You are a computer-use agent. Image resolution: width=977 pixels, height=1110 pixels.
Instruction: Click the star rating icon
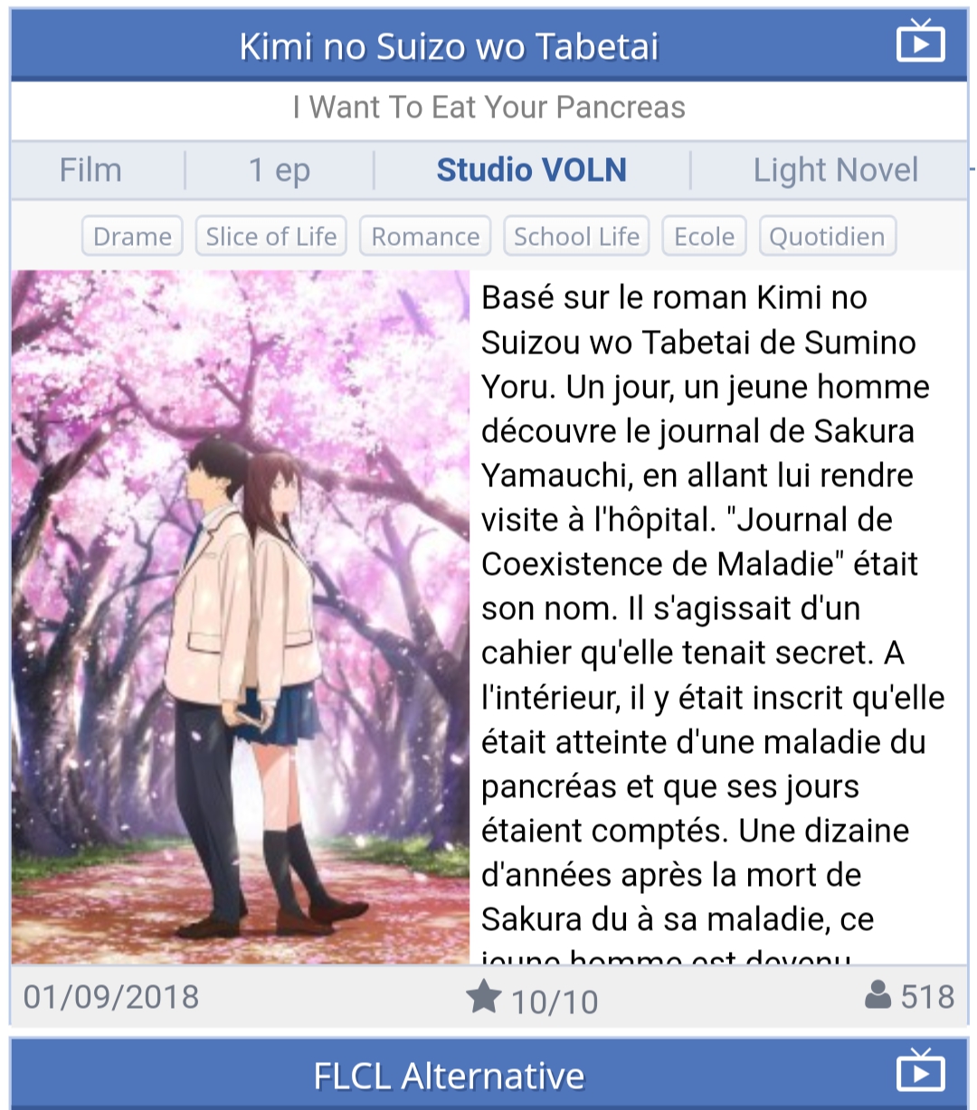(484, 997)
